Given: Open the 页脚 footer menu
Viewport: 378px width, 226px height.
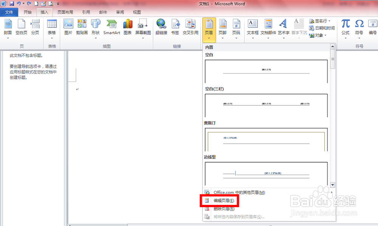Looking at the screenshot, I should (223, 29).
